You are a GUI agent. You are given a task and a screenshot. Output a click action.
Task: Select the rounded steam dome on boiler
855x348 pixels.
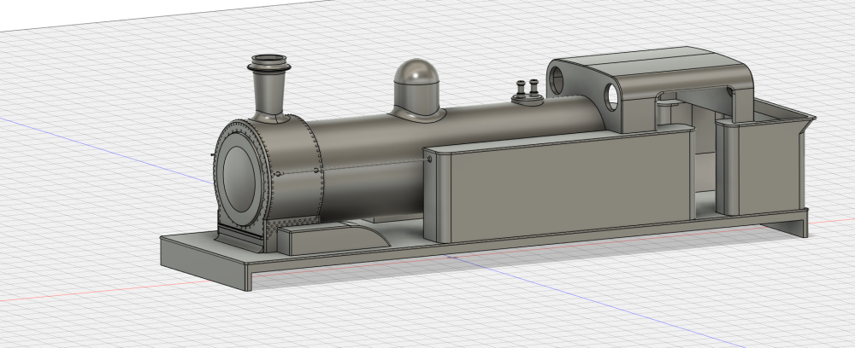click(416, 89)
